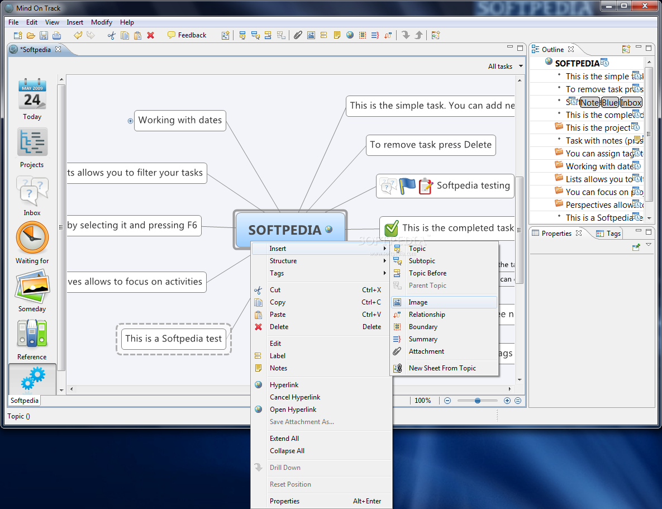The image size is (662, 509).
Task: Click the Notes icon in toolbar
Action: (337, 36)
